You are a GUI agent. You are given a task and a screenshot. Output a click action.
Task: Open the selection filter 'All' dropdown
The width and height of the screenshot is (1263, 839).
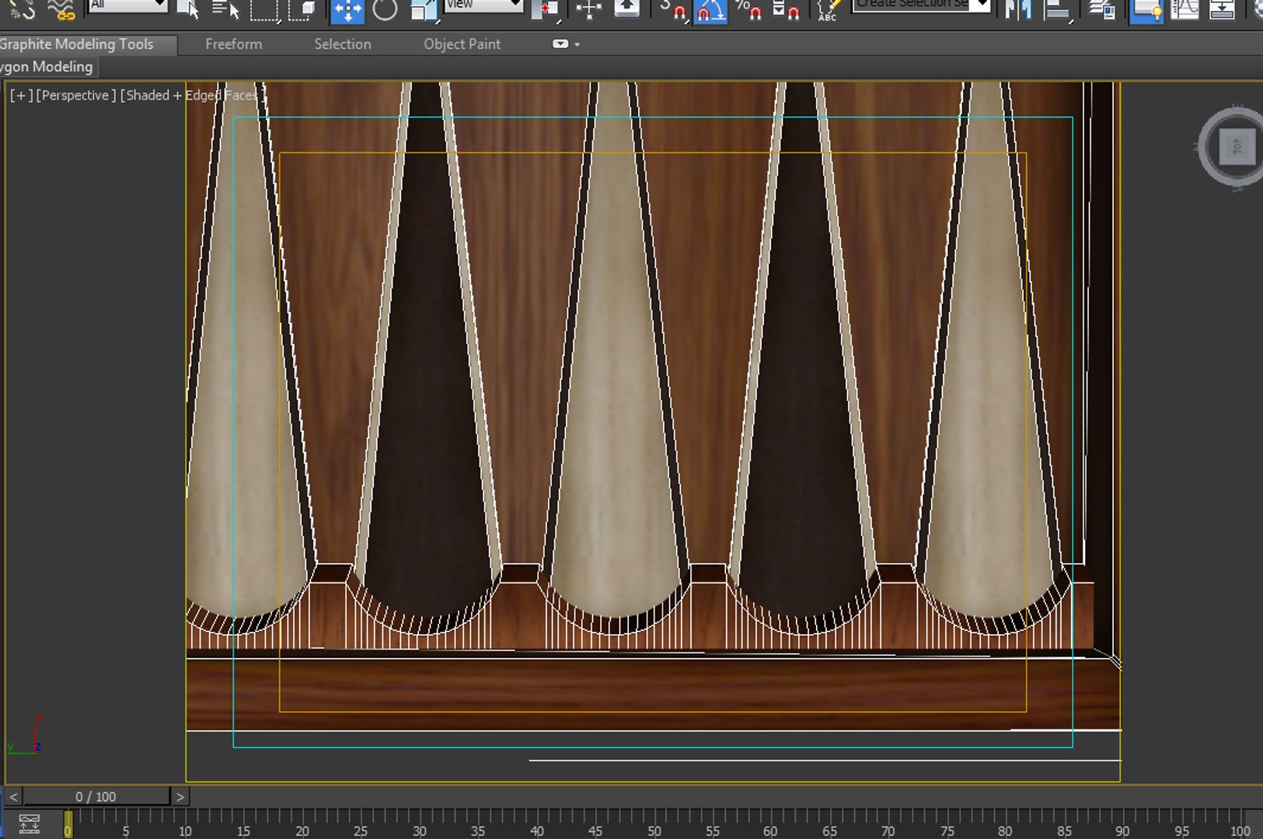(127, 5)
